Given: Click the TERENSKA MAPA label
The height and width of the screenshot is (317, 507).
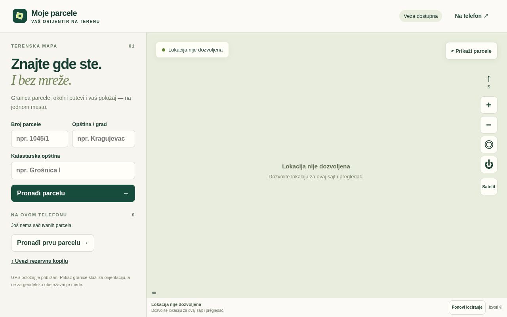Looking at the screenshot, I should point(34,46).
